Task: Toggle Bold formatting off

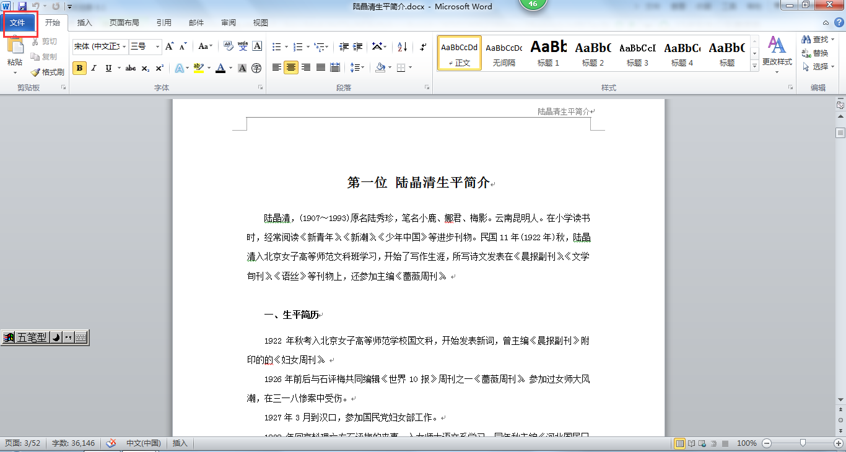Action: point(79,68)
